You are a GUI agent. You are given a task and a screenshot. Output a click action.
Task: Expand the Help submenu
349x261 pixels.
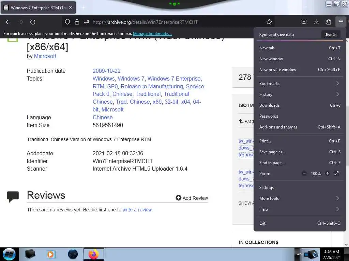point(300,209)
